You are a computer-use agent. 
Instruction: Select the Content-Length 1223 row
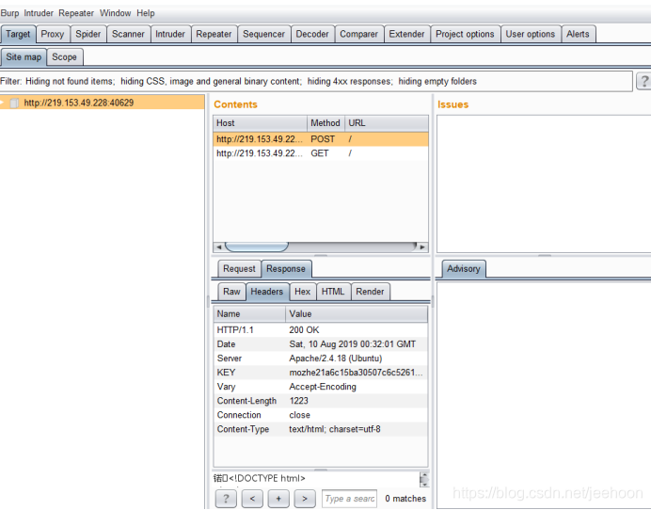click(x=321, y=401)
